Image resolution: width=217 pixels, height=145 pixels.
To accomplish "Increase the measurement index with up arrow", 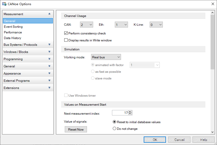I will pos(130,112).
